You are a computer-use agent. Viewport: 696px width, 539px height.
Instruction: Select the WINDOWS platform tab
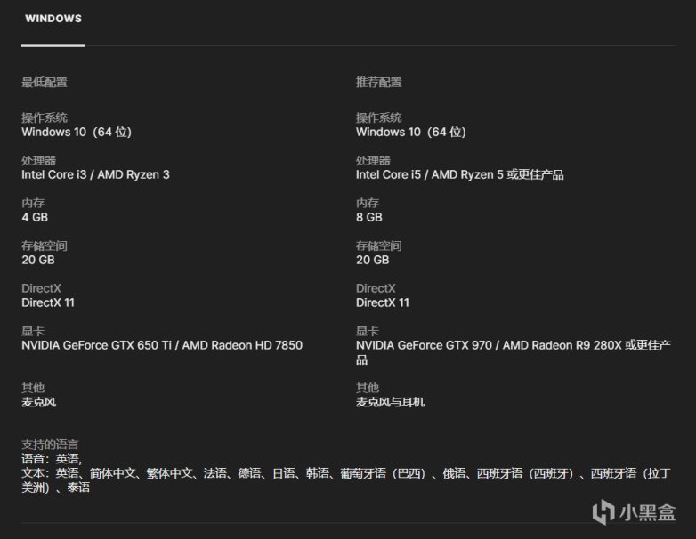[x=53, y=19]
